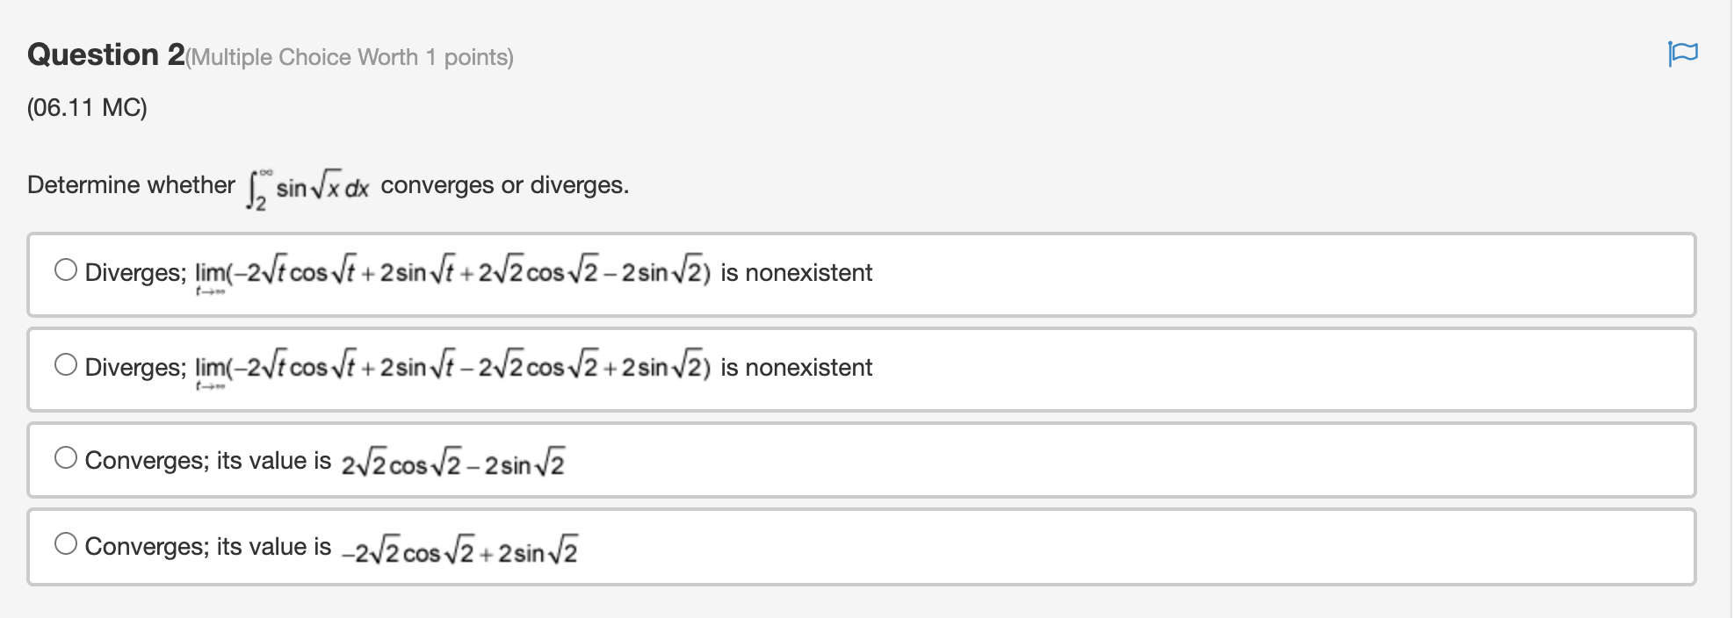Image resolution: width=1734 pixels, height=618 pixels.
Task: Click the limit expression in the second option
Action: pos(451,367)
